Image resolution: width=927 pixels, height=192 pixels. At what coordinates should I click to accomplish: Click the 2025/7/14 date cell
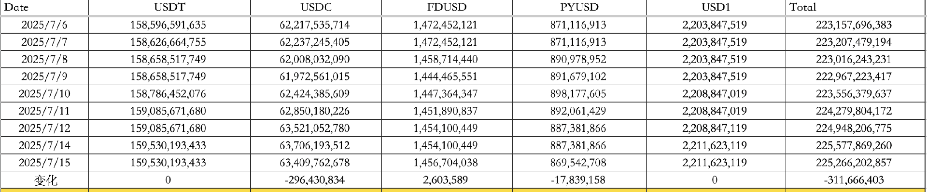pos(44,146)
